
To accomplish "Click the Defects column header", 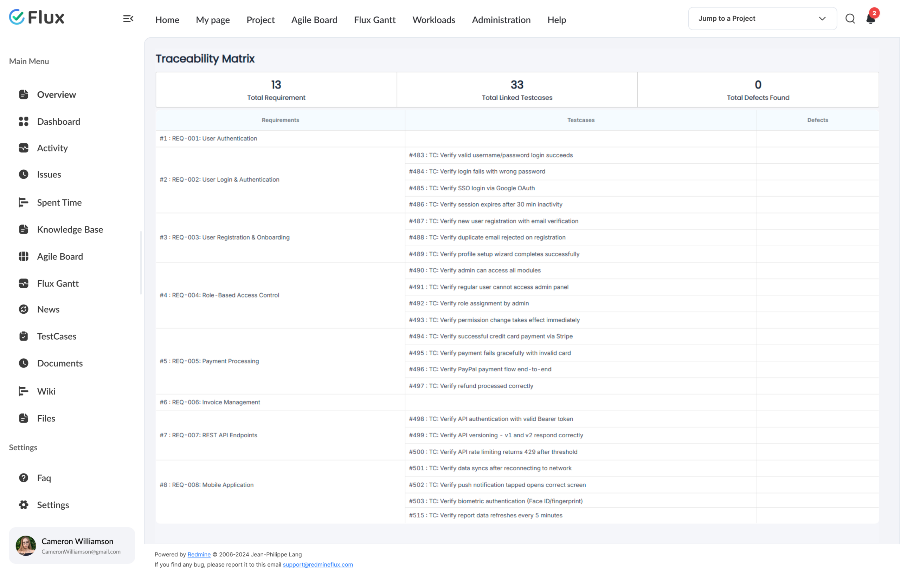I will (817, 120).
